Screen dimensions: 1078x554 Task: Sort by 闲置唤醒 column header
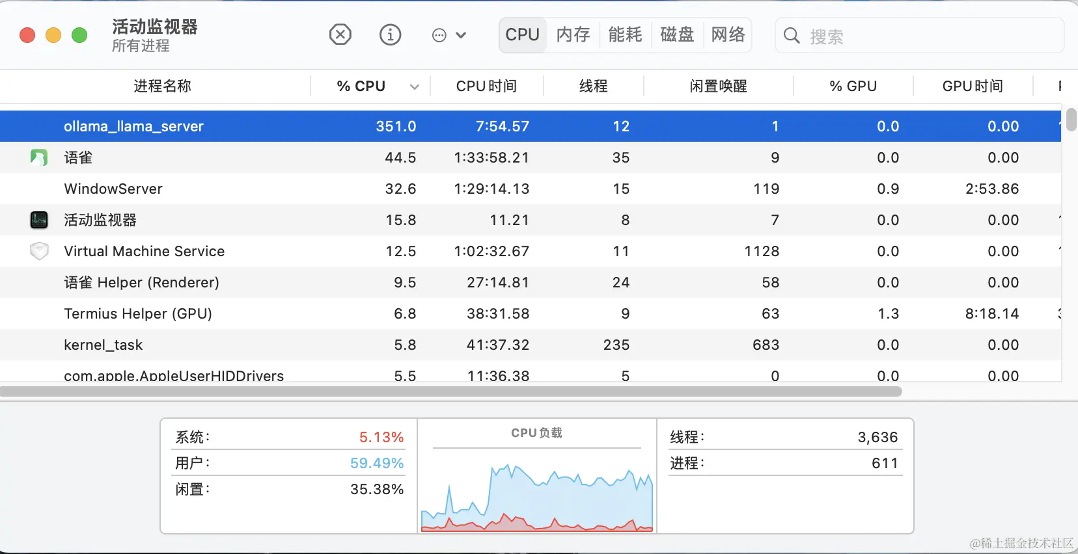click(x=718, y=86)
